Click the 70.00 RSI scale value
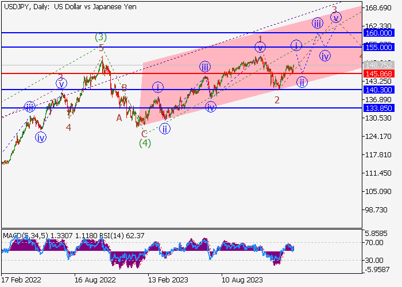402x287 pixels. 374,242
